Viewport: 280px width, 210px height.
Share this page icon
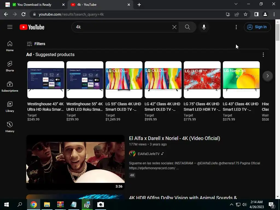click(237, 14)
